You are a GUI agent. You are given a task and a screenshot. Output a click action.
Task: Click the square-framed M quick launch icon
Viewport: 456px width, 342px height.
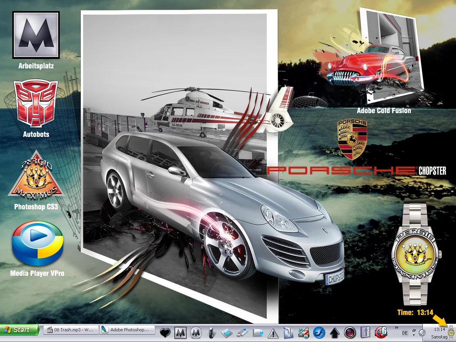[180, 332]
